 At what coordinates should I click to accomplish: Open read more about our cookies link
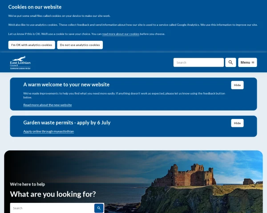click(121, 34)
